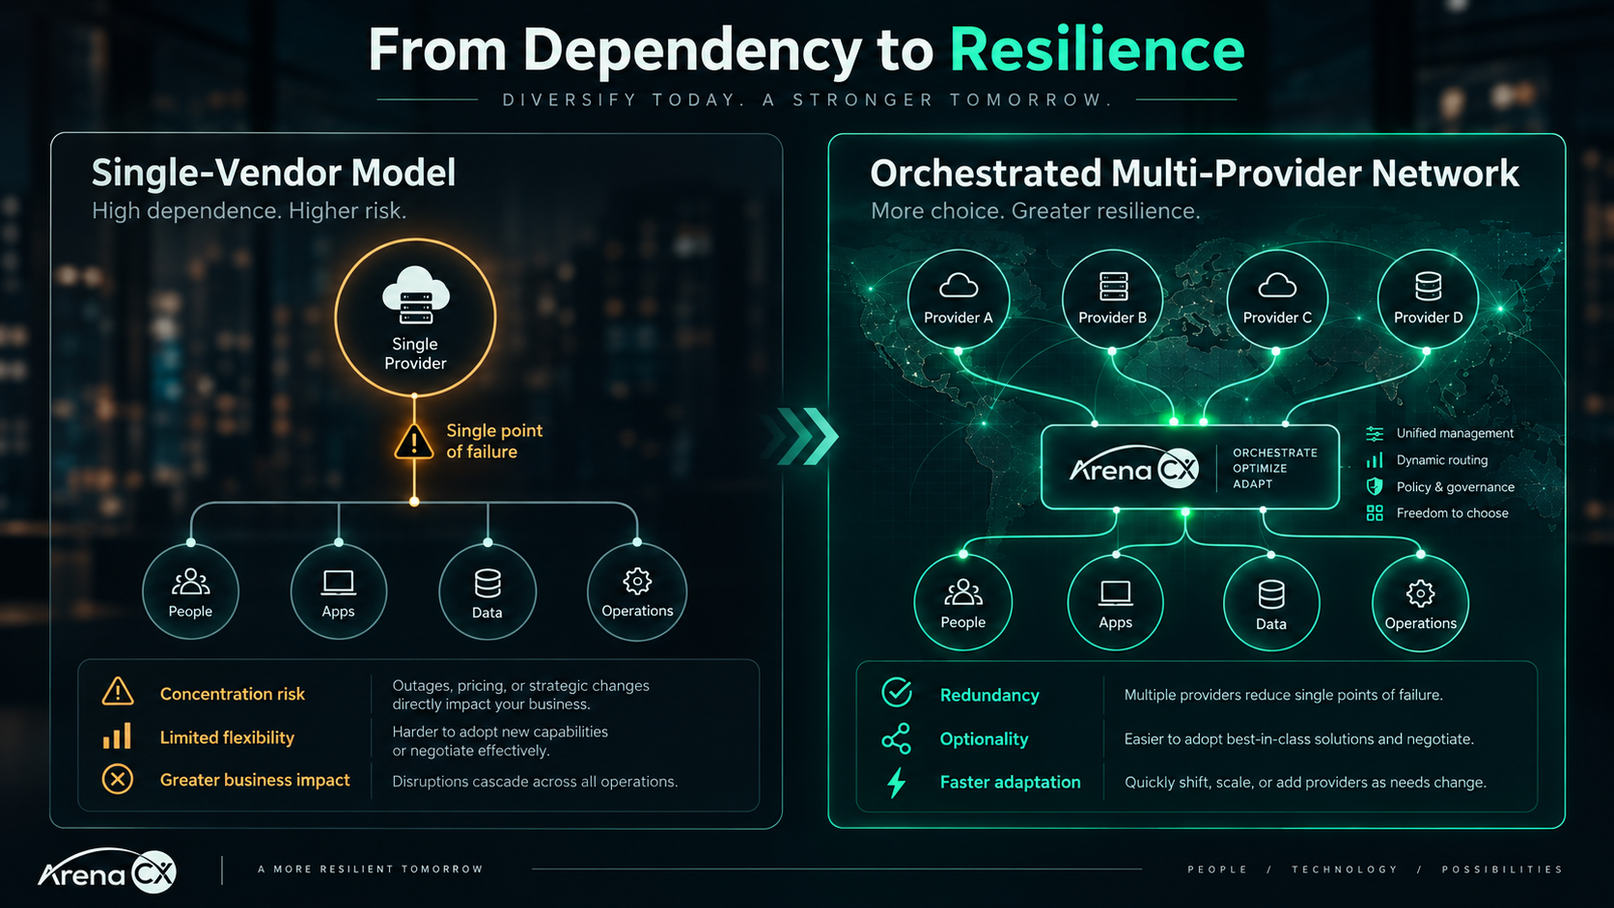This screenshot has height=908, width=1614.
Task: Click the Provider A cloud icon
Action: click(x=959, y=286)
